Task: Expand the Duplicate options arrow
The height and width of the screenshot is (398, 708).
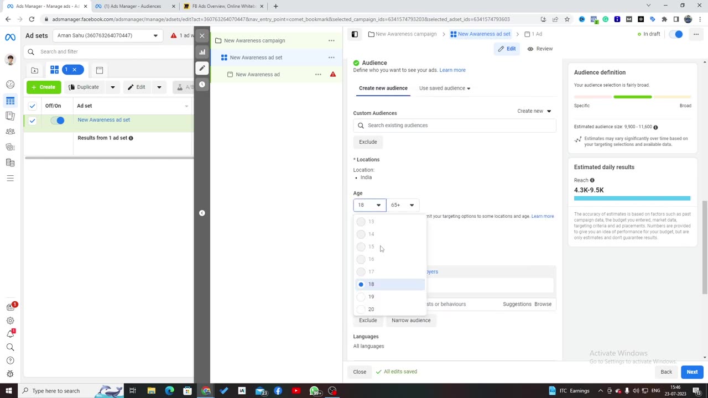Action: point(113,87)
